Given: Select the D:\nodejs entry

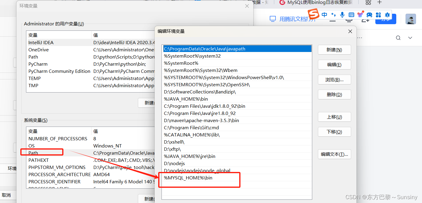Looking at the screenshot, I should (x=237, y=164).
